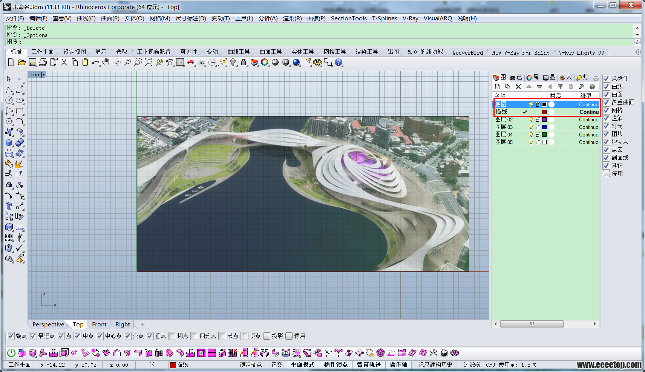Switch to the Perspective viewport tab
645x372 pixels.
[x=48, y=324]
